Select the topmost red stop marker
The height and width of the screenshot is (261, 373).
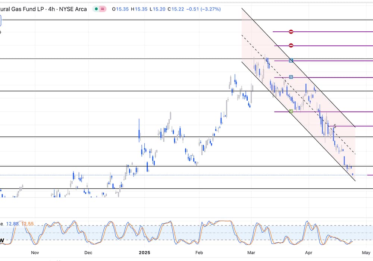click(x=291, y=32)
